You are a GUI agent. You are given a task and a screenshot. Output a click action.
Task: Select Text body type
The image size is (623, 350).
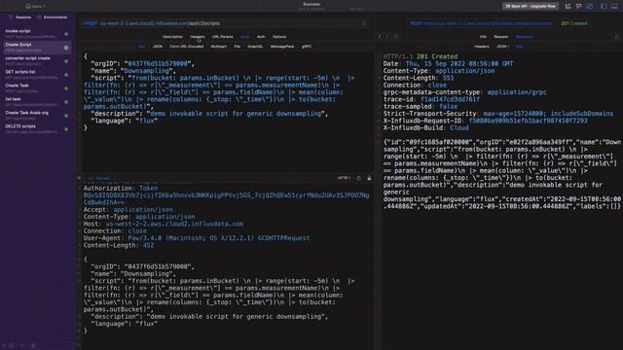pos(141,47)
